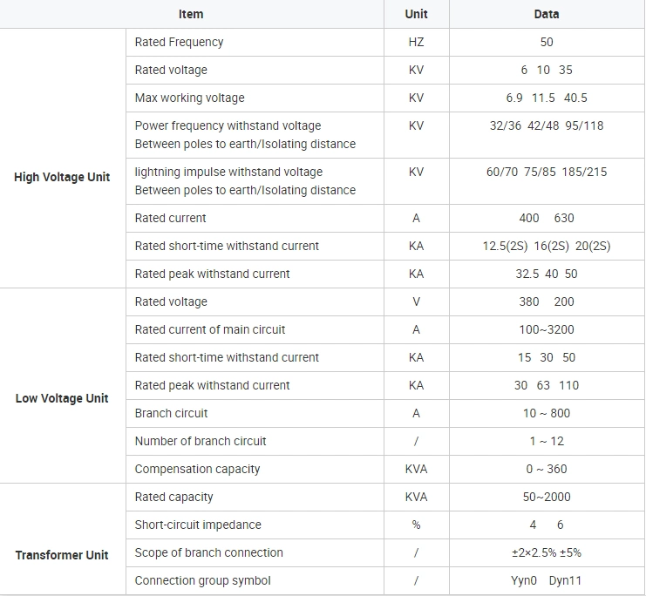Click the Unit column header

(x=416, y=14)
